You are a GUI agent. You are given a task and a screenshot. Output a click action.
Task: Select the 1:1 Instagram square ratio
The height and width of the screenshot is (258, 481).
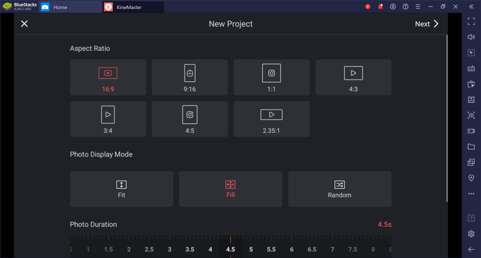click(272, 77)
